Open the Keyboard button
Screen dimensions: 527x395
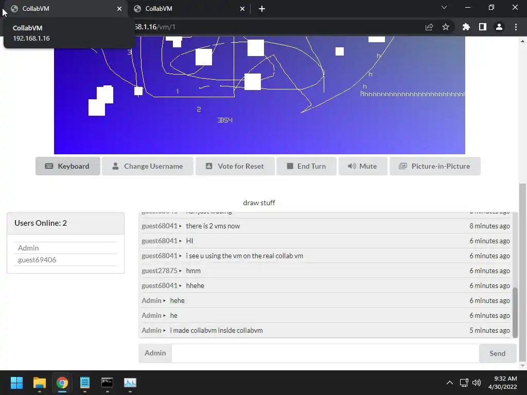tap(68, 166)
